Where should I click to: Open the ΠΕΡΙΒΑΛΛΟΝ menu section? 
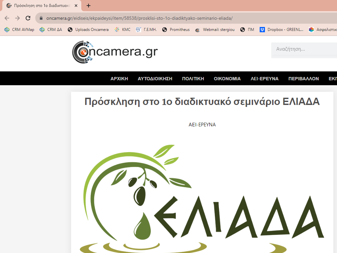click(303, 79)
